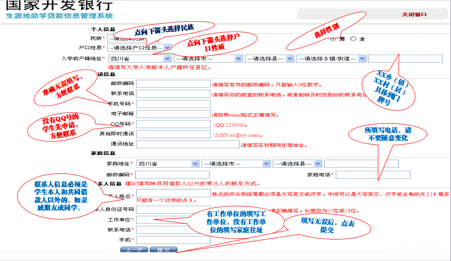
Task: Focus the 手机号码 input field
Action: (x=173, y=104)
